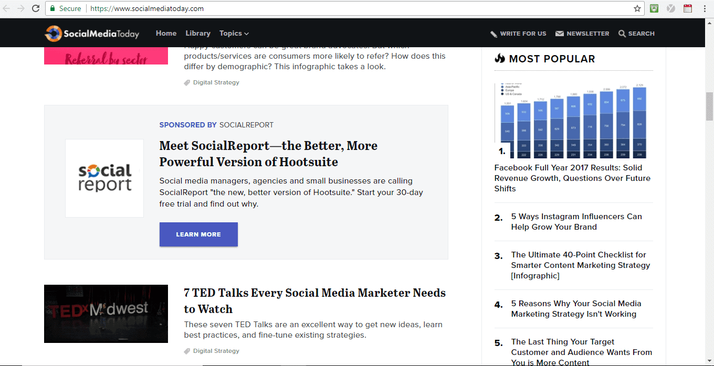Click the tag icon under the TED Talks article
This screenshot has height=366, width=714.
click(x=187, y=351)
